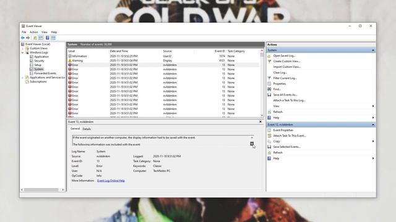Select the Warning event row from Display
396x222 pixels.
tap(163, 60)
